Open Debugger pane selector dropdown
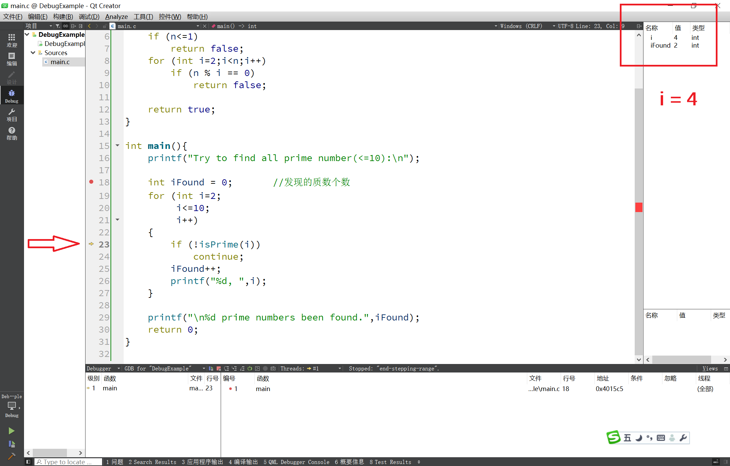The width and height of the screenshot is (730, 466). click(103, 368)
